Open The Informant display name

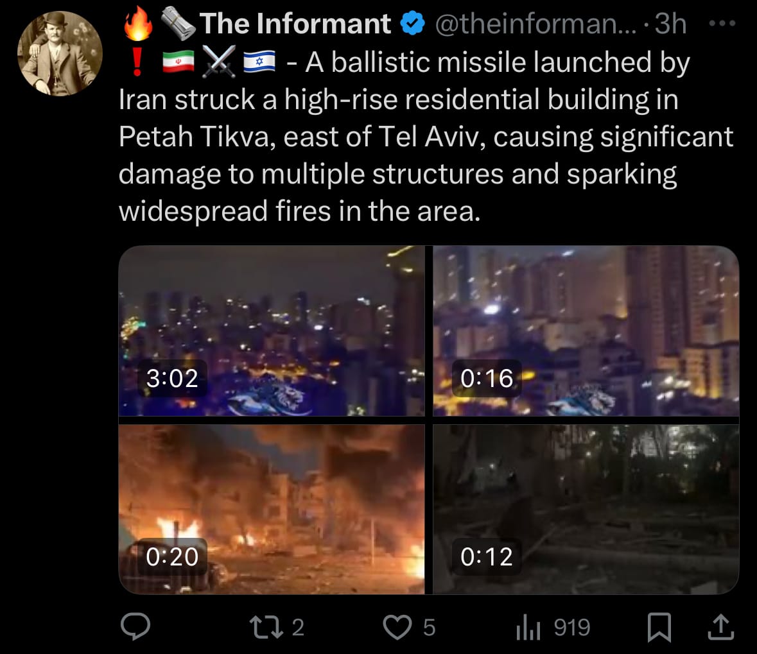coord(295,24)
